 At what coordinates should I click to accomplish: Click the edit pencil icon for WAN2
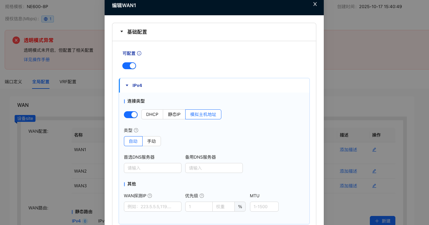tap(374, 171)
